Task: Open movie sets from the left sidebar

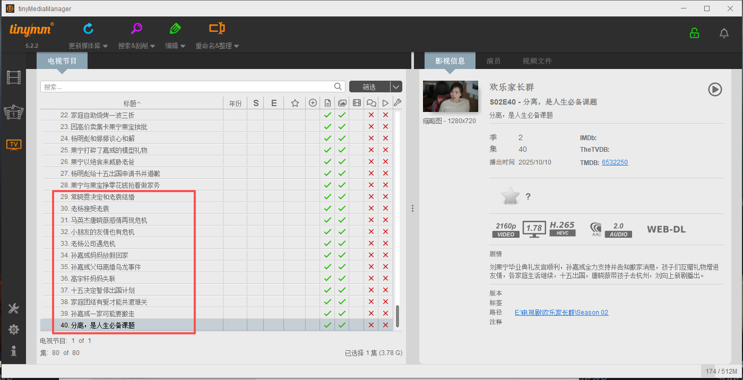Action: [13, 111]
